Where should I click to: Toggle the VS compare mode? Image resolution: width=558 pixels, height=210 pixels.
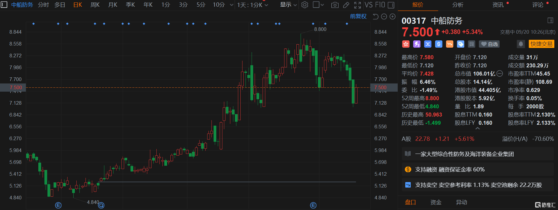click(368, 5)
